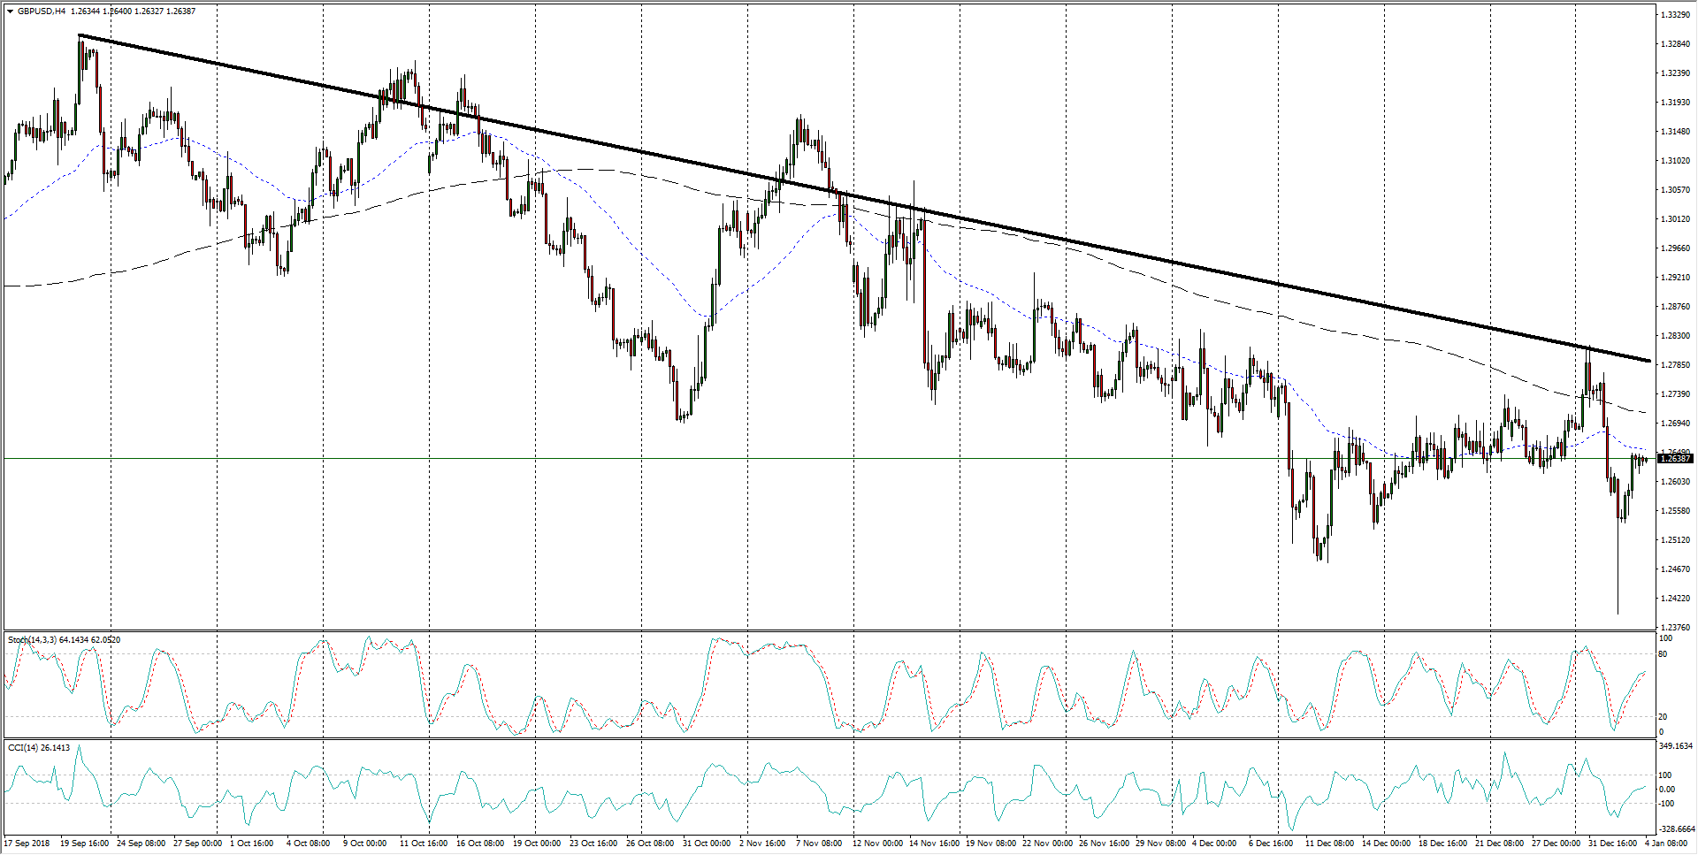The image size is (1698, 855).
Task: Click the 80 level on Stochastic scale
Action: 1664,654
